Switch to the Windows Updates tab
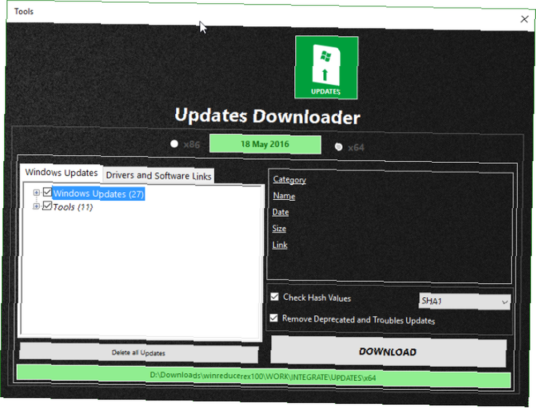Image resolution: width=536 pixels, height=408 pixels. coord(62,173)
